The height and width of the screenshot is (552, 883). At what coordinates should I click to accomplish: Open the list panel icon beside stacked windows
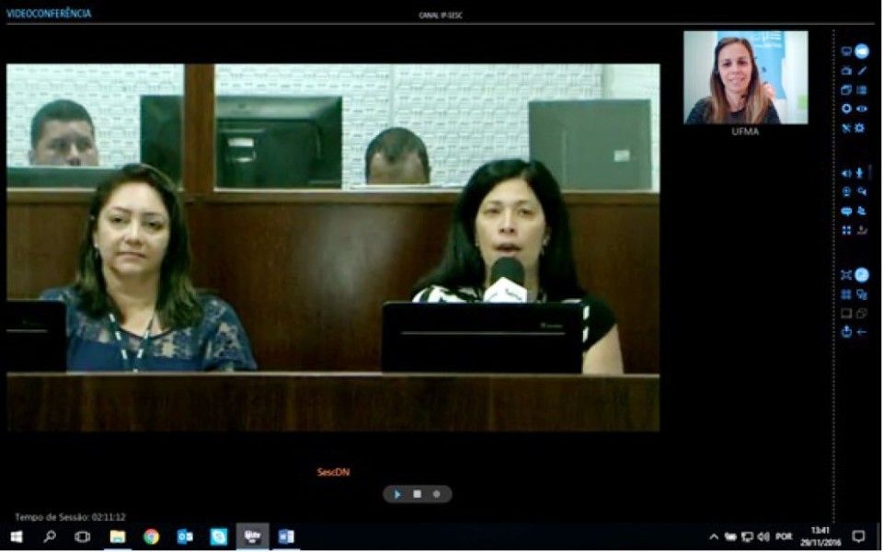(862, 89)
